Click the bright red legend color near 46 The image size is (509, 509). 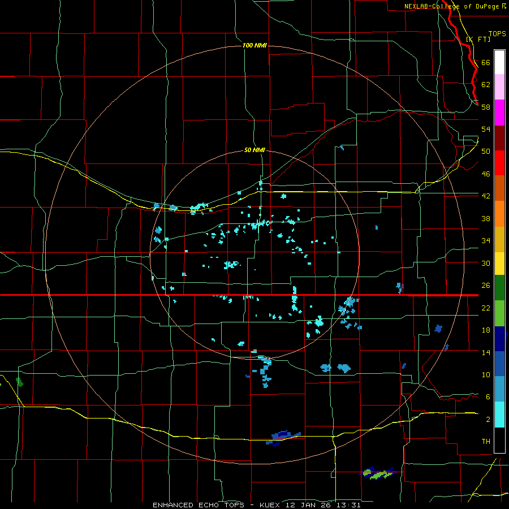point(499,163)
